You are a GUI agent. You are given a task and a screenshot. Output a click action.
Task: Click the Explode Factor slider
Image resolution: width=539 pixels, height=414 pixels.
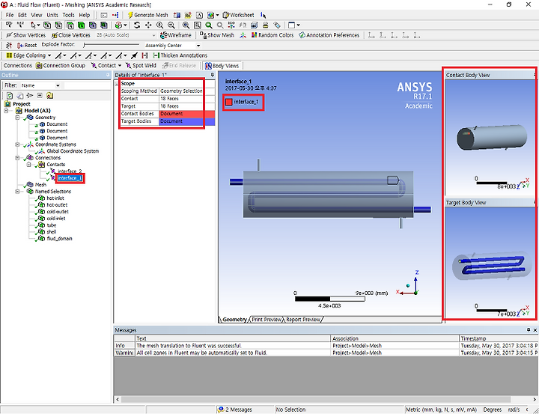pyautogui.click(x=112, y=46)
